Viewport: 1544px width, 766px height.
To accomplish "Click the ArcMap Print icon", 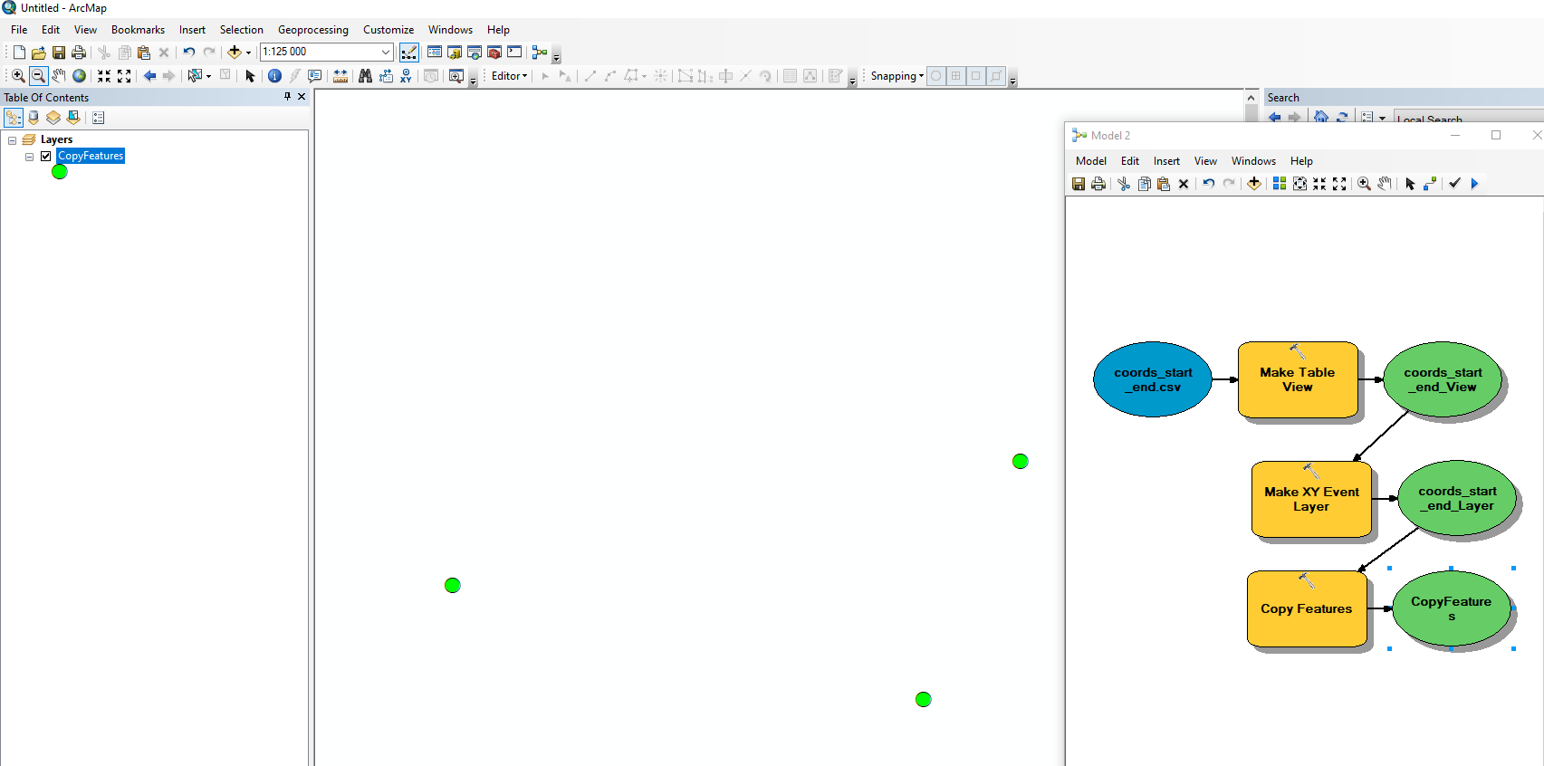I will click(x=78, y=53).
